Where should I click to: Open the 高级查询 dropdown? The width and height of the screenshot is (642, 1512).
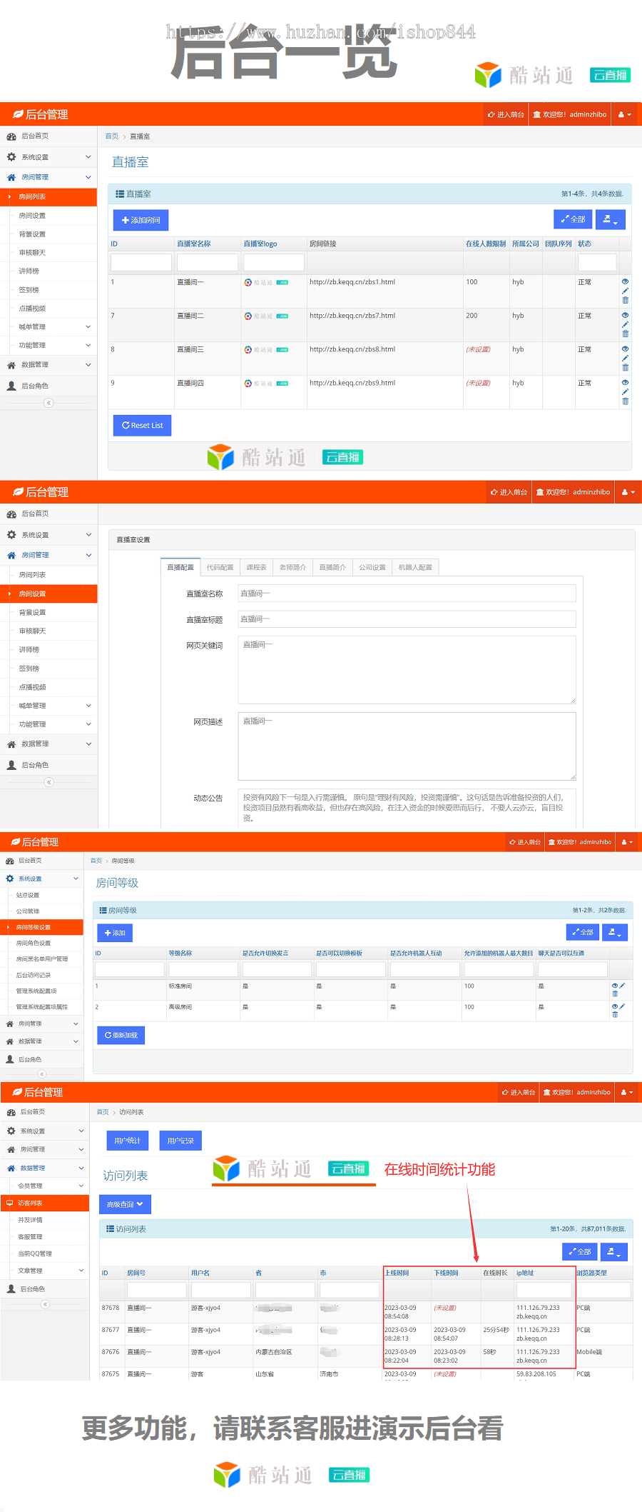125,1204
